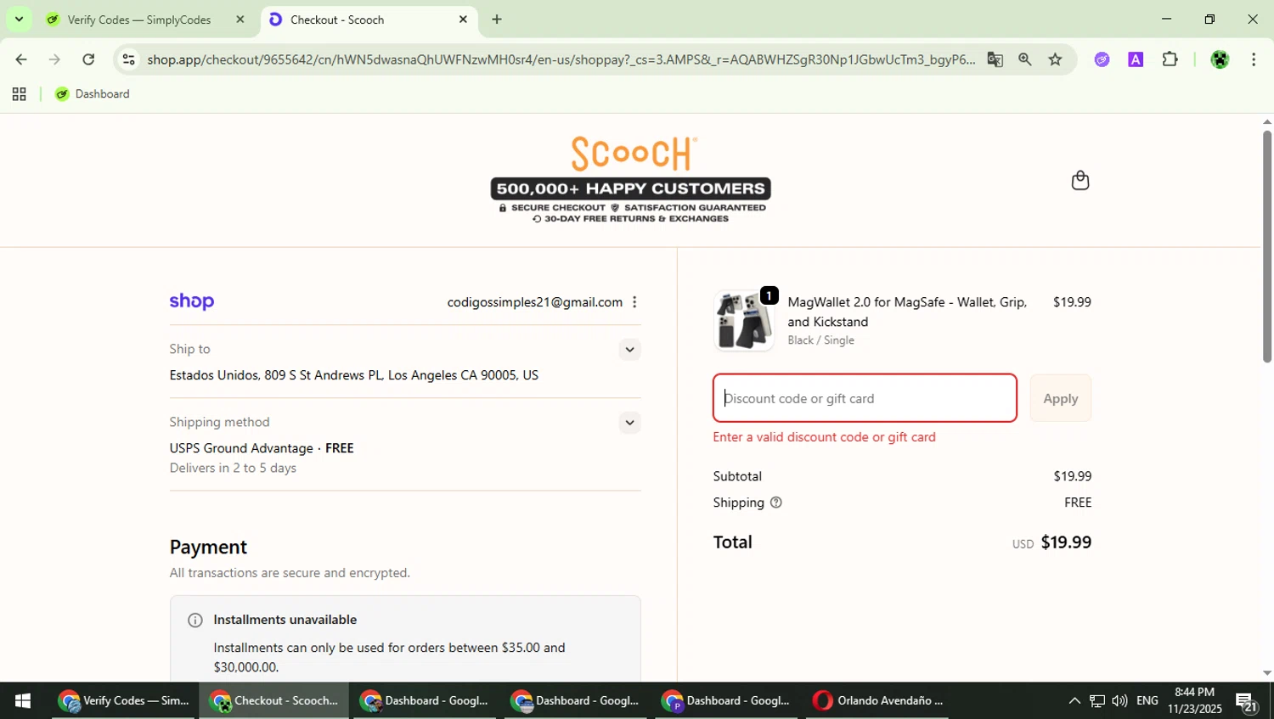Open the Dashboard bookmark
The image size is (1274, 719).
pyautogui.click(x=93, y=94)
